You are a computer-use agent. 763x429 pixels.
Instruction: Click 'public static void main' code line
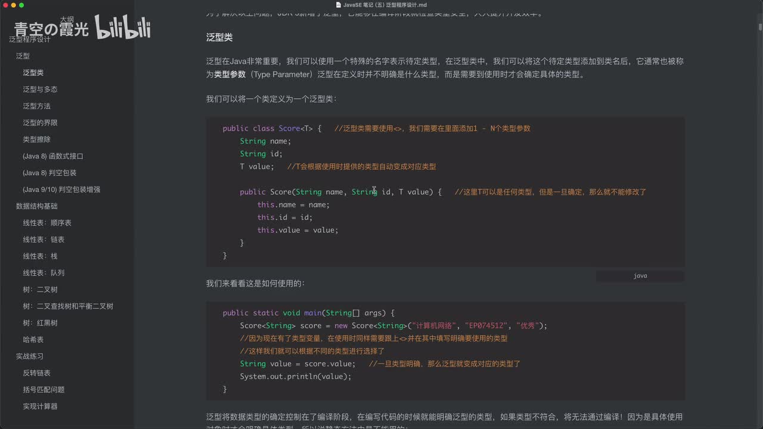[x=309, y=313]
